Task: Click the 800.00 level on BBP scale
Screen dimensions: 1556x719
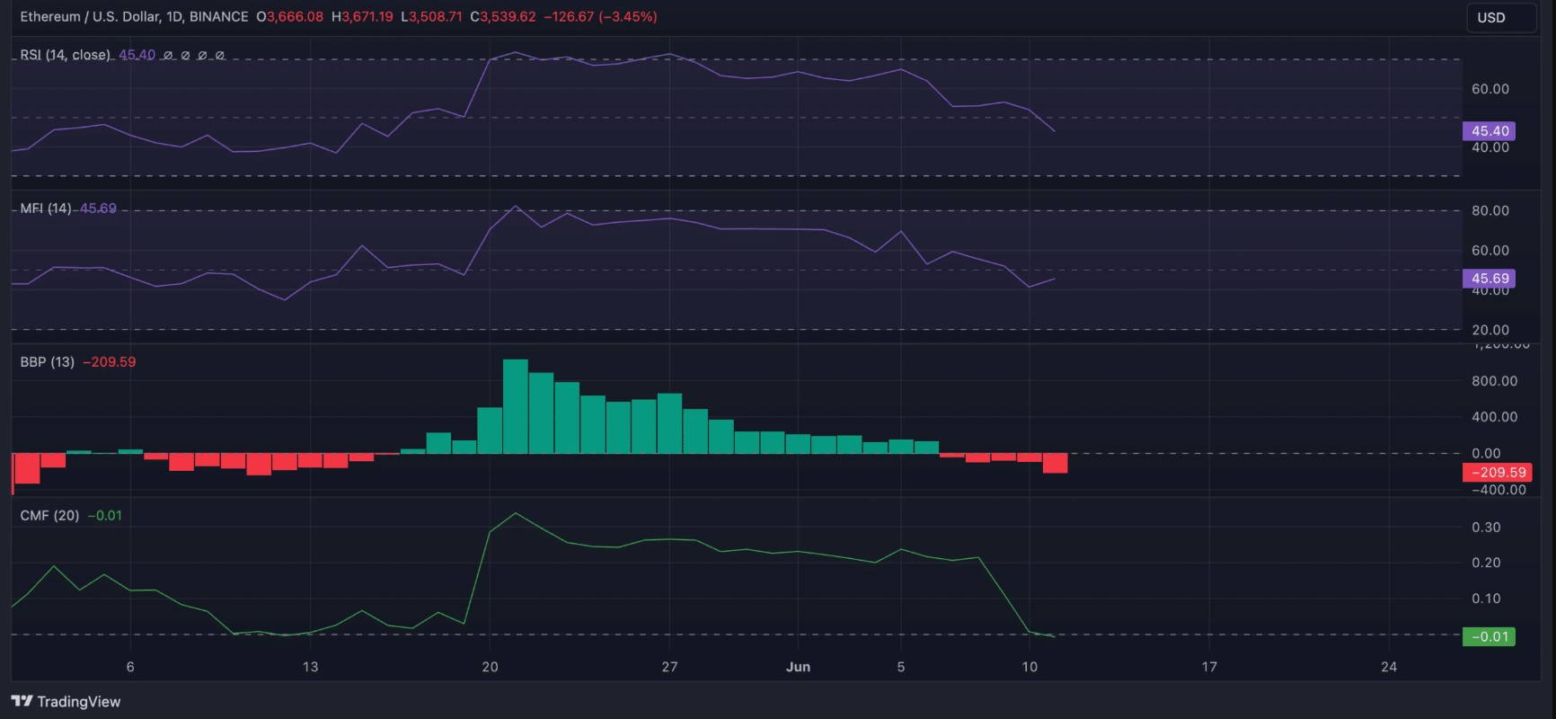Action: click(x=1494, y=381)
